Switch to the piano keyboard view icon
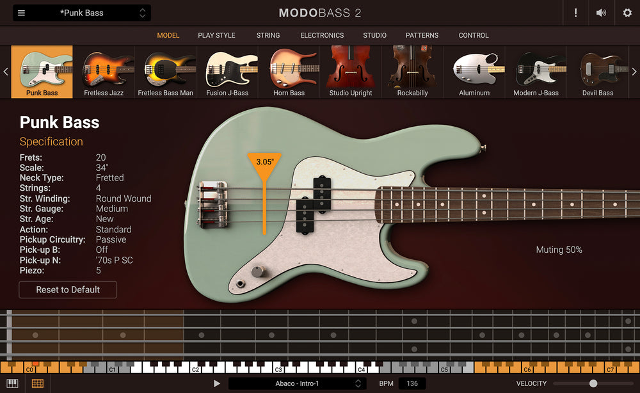640x393 pixels. [12, 383]
